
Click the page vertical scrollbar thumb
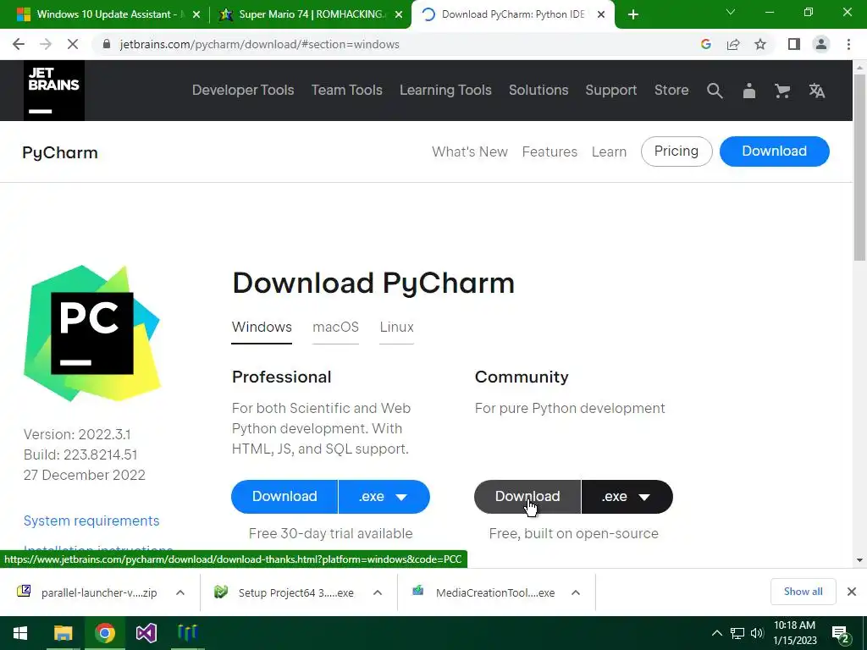pyautogui.click(x=859, y=168)
